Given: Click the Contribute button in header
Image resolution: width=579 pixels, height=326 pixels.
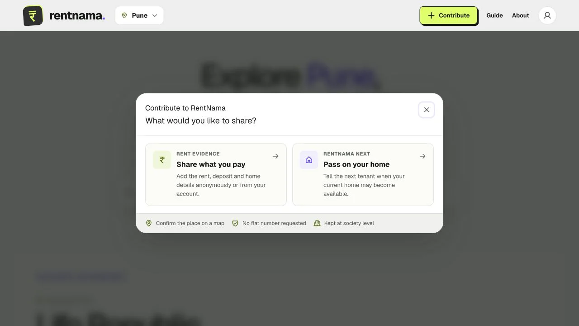Looking at the screenshot, I should coord(449,15).
